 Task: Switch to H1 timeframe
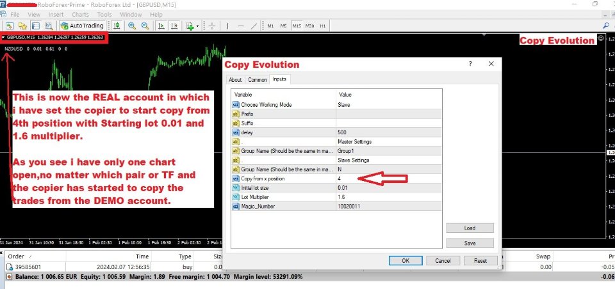(323, 26)
